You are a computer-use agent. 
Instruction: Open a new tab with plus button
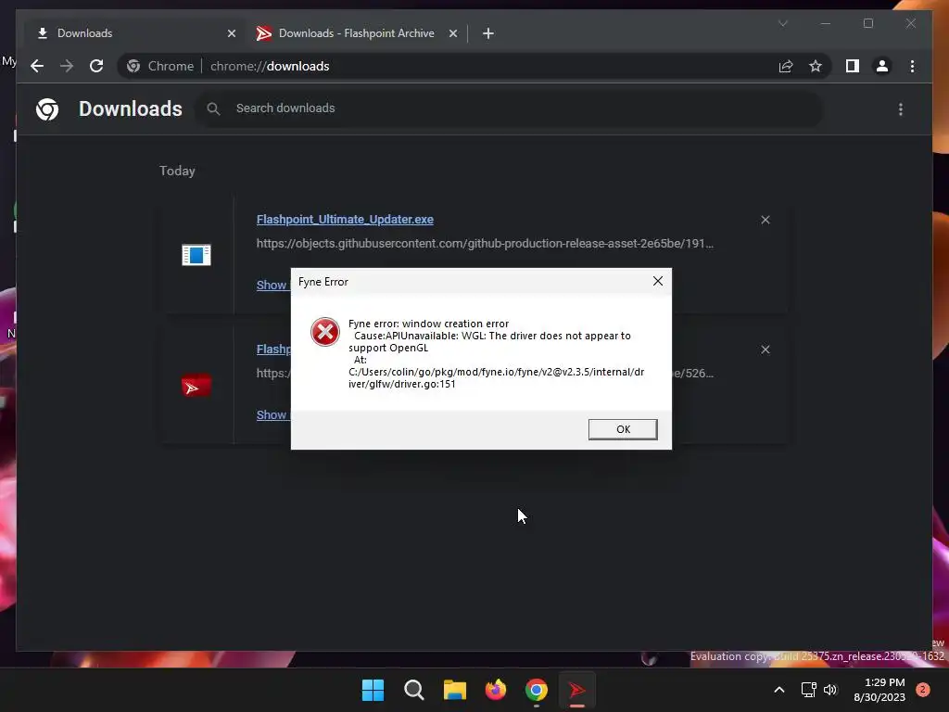pos(488,34)
